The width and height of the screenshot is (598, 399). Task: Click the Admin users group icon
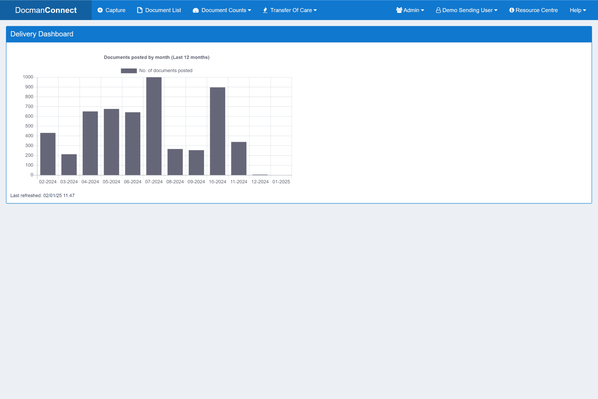click(399, 10)
